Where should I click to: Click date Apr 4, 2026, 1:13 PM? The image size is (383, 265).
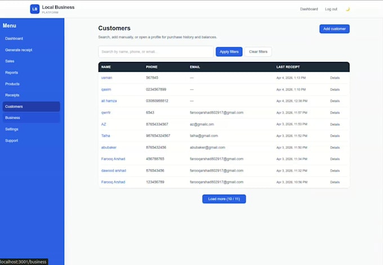(291, 78)
